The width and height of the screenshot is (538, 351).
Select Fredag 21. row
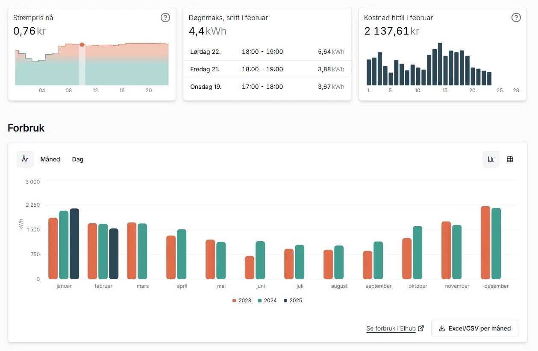click(267, 69)
